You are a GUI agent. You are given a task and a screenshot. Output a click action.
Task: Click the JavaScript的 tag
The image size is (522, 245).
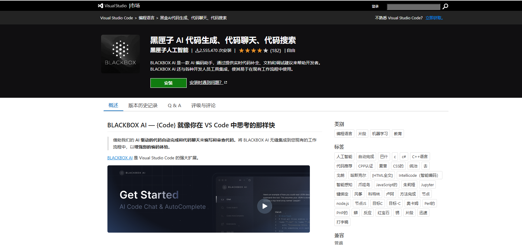(387, 185)
